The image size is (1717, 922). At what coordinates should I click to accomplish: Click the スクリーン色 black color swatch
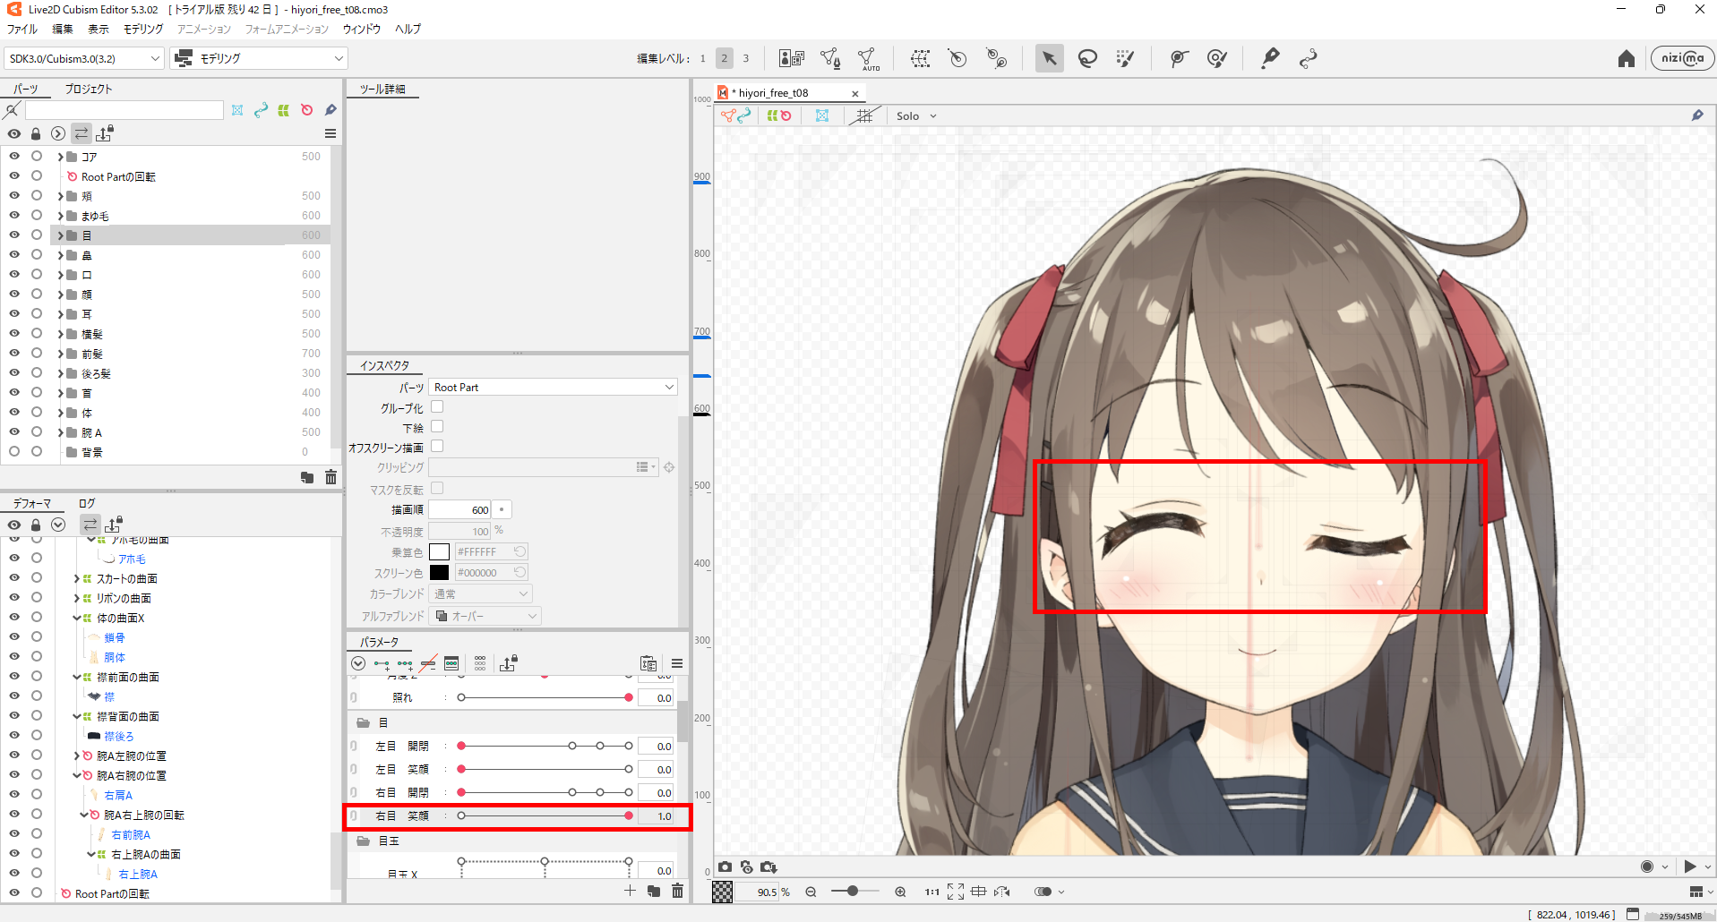click(x=439, y=572)
